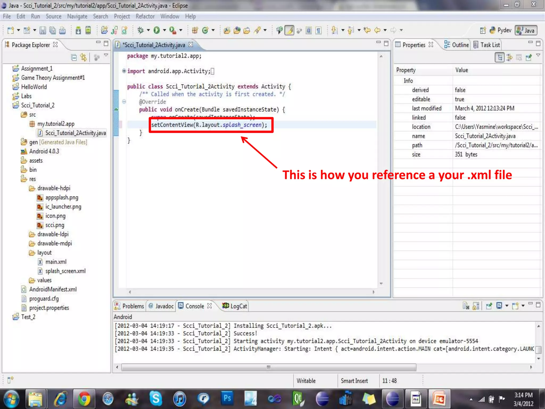
Task: Open Google Chrome from the taskbar
Action: pos(84,399)
